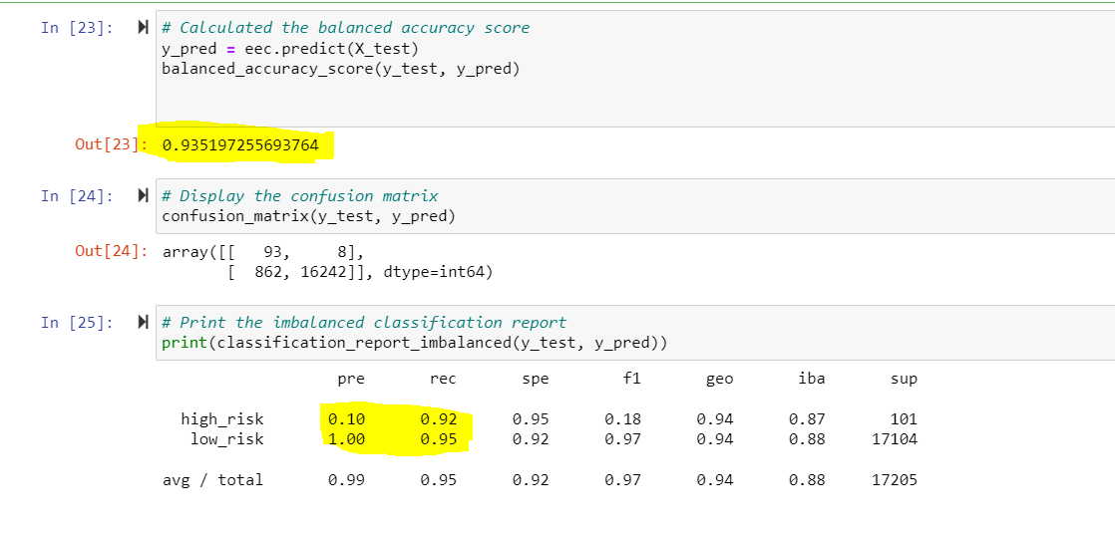Click high_risk f1 value 0.18
Screen dimensions: 1115x533
pos(623,419)
